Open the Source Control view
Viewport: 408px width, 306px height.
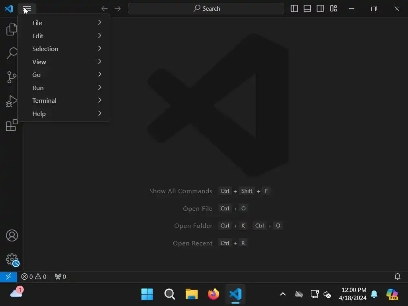pyautogui.click(x=12, y=77)
